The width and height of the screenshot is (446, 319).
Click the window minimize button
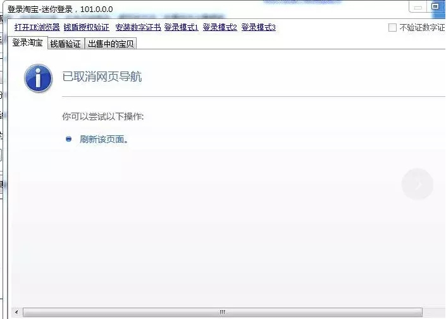(x=418, y=7)
